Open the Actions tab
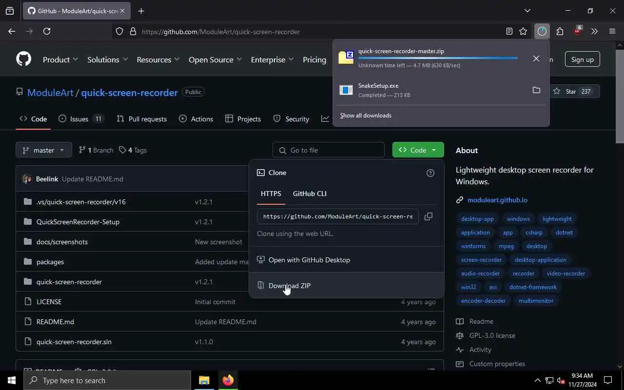The width and height of the screenshot is (624, 390). click(196, 119)
